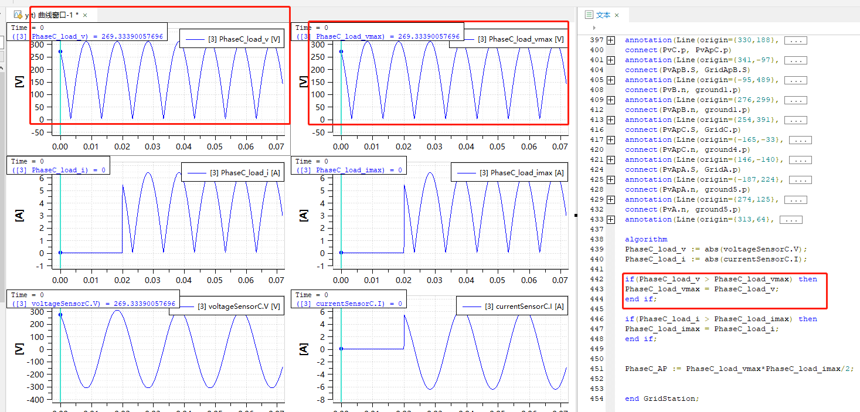Select the [3] PhaseC_load_vmax [V] legend
This screenshot has width=860, height=412.
(x=508, y=39)
